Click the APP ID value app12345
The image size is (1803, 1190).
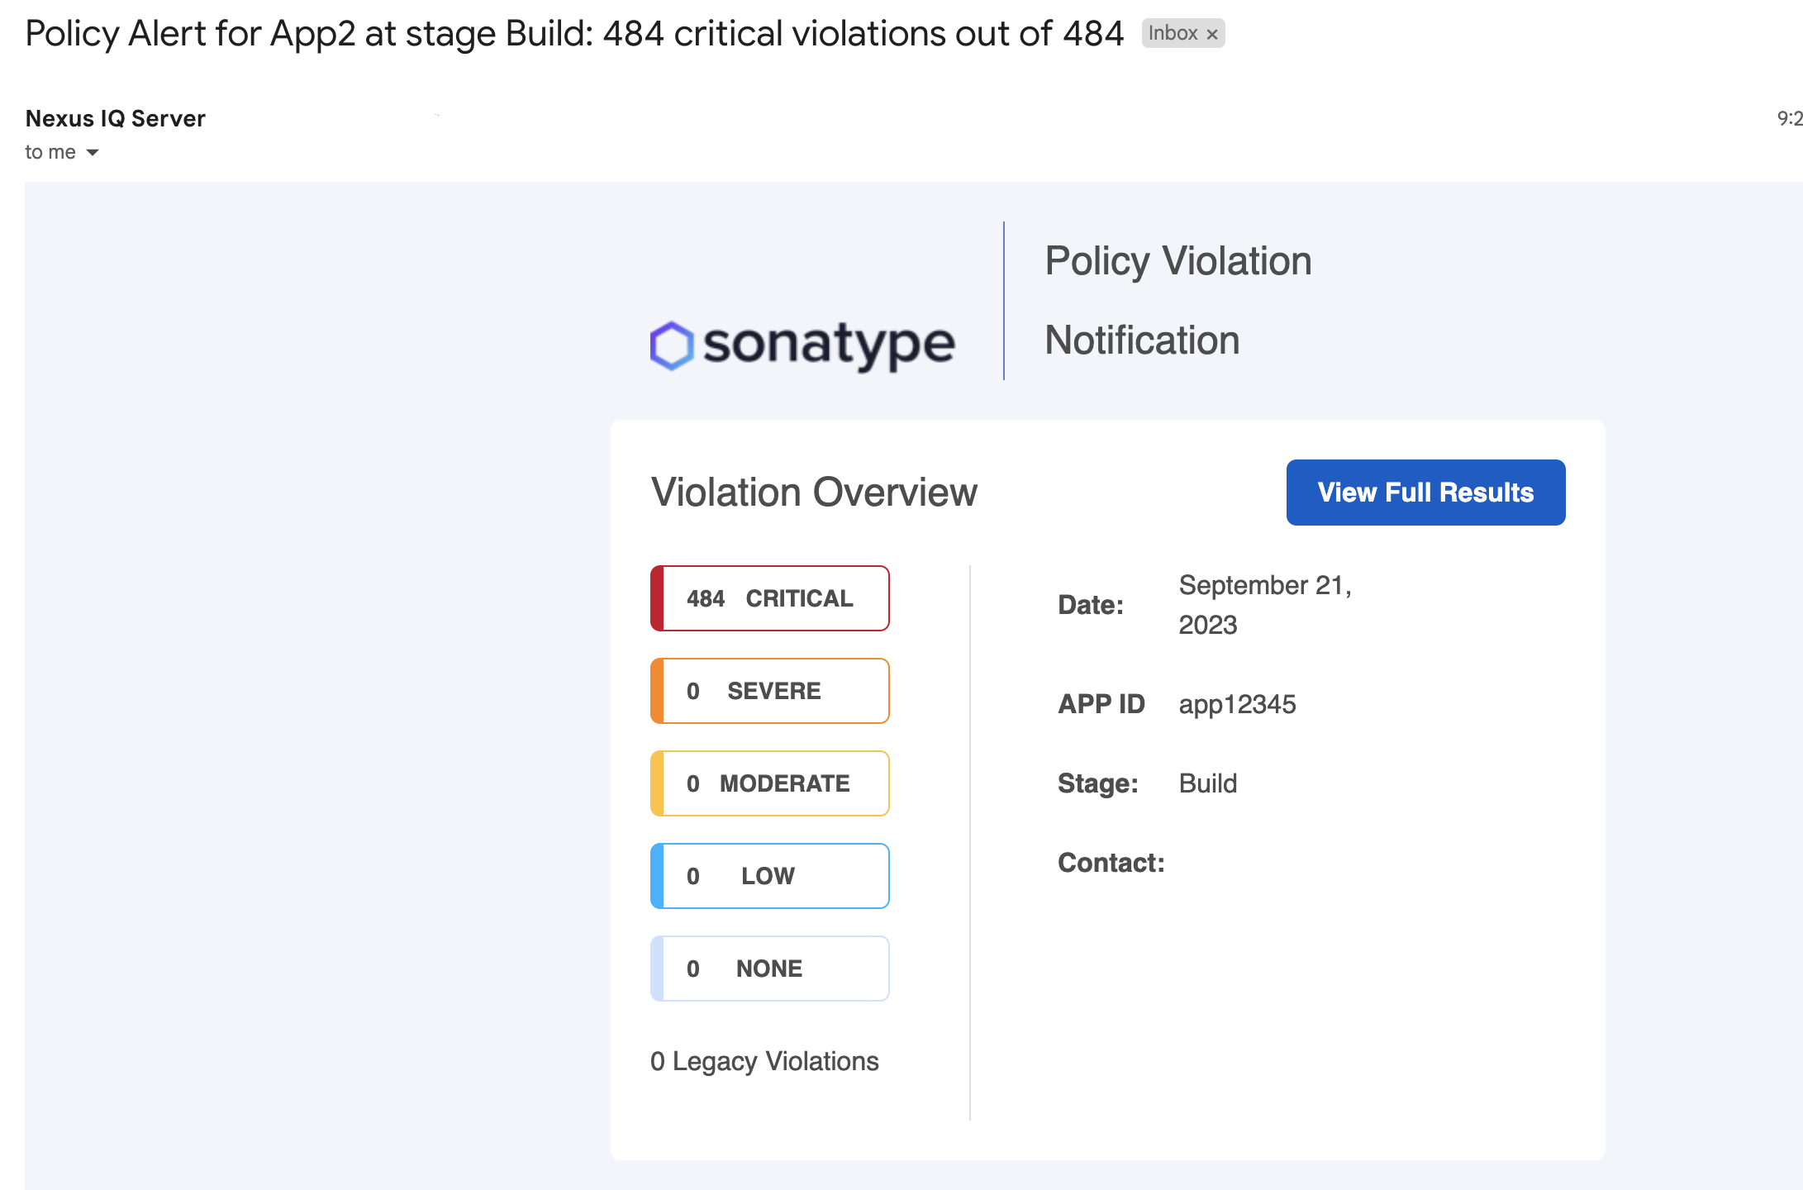pyautogui.click(x=1237, y=704)
